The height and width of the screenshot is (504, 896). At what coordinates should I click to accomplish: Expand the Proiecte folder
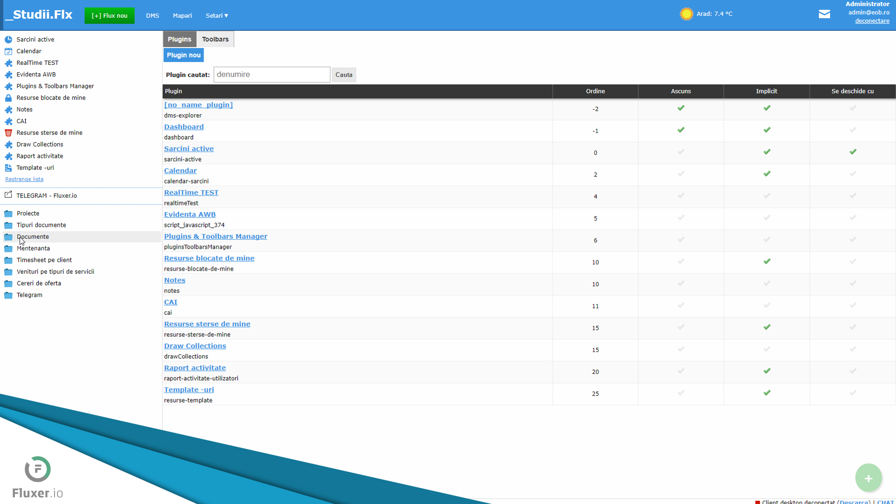tap(28, 214)
